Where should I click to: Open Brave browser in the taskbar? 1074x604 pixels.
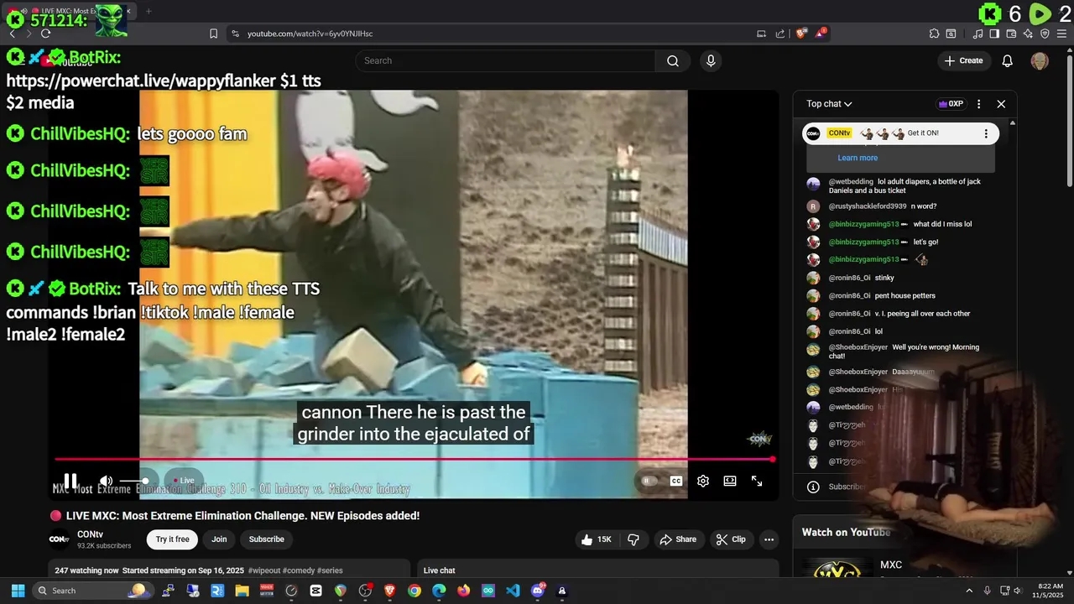tap(389, 591)
